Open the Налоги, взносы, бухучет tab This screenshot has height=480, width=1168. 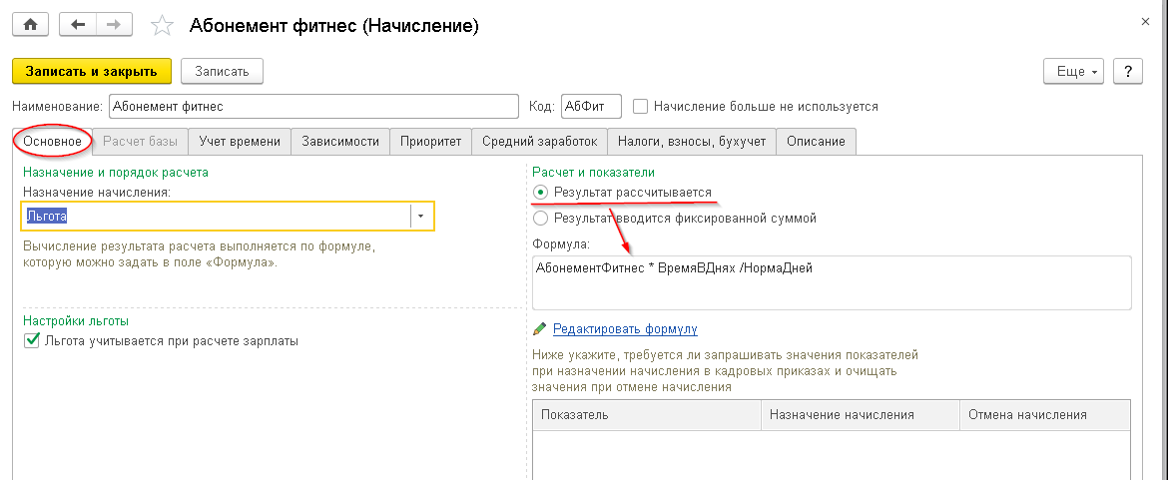coord(692,142)
